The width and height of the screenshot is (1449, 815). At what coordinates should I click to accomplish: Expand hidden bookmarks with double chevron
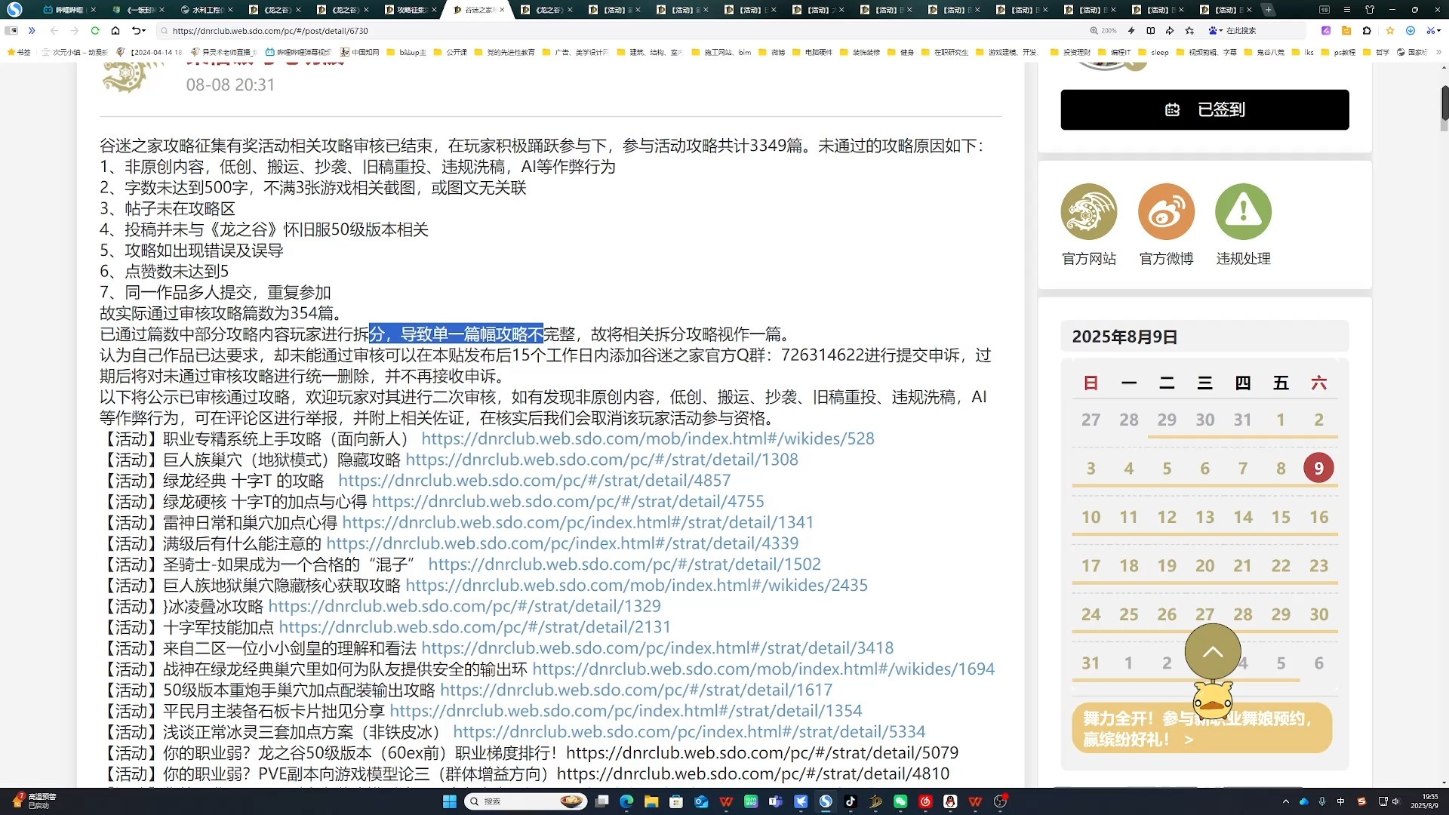click(x=32, y=31)
